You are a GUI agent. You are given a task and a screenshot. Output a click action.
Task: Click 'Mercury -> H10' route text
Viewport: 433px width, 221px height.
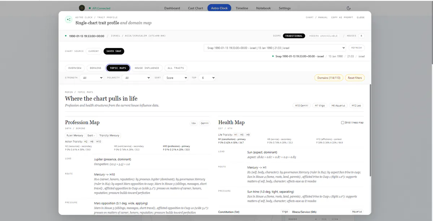(105, 174)
